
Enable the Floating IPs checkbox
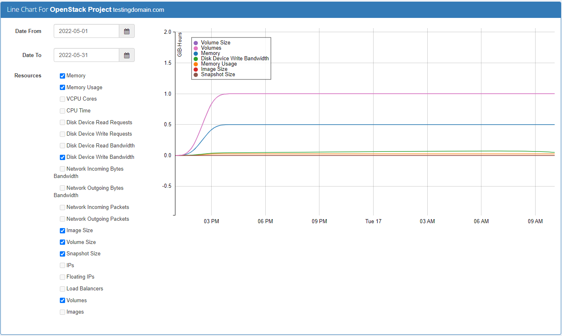(x=62, y=277)
